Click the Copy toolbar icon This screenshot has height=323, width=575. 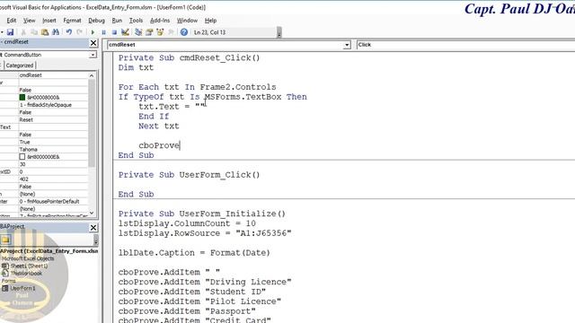(x=34, y=32)
